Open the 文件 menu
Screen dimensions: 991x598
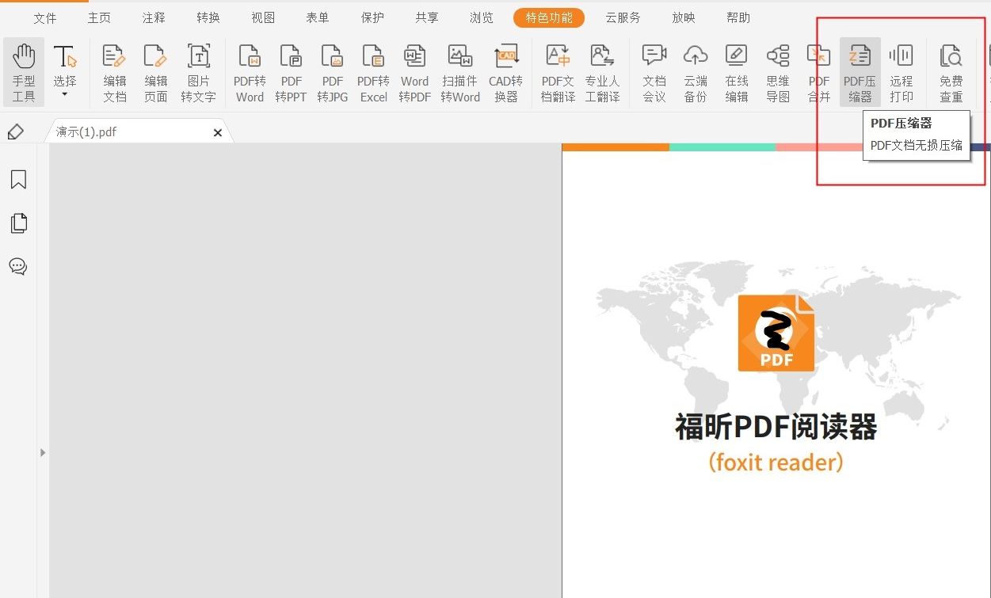pyautogui.click(x=45, y=17)
